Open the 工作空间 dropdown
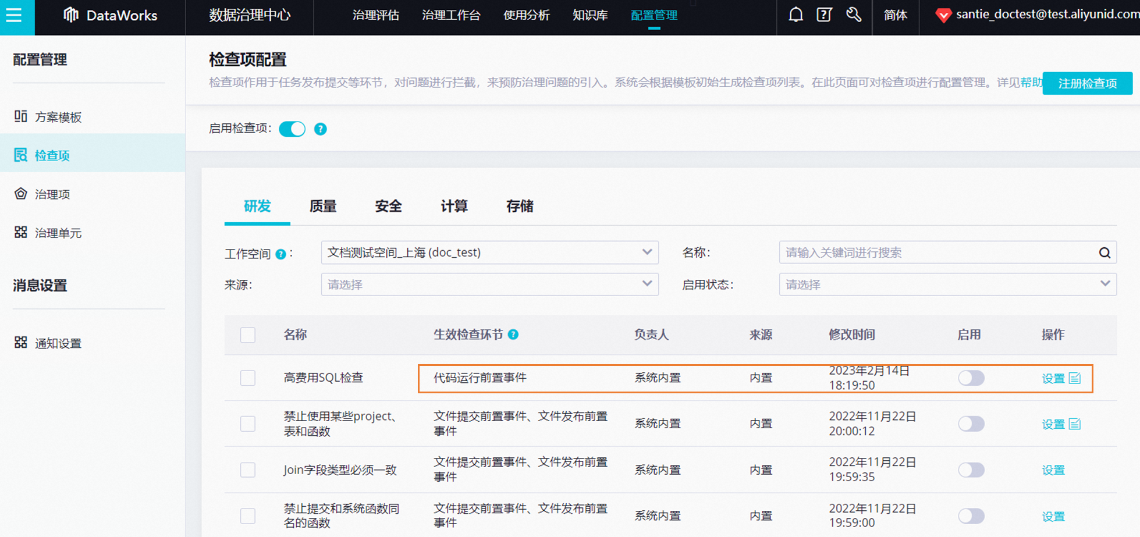Image resolution: width=1140 pixels, height=537 pixels. [x=490, y=253]
